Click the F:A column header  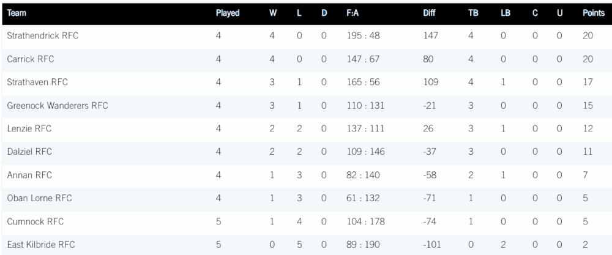352,13
